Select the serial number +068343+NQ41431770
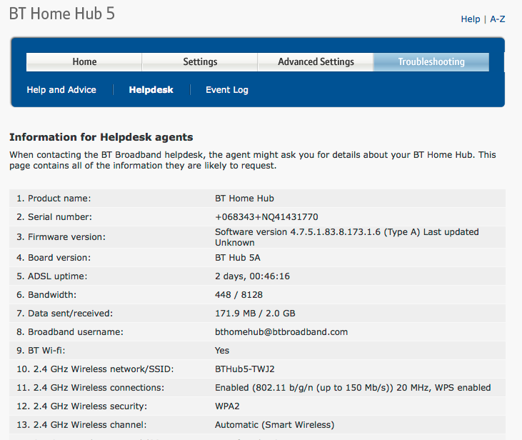This screenshot has height=440, width=522. click(266, 217)
